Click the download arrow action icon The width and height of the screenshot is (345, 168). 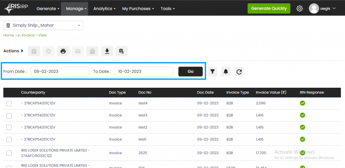(x=107, y=51)
